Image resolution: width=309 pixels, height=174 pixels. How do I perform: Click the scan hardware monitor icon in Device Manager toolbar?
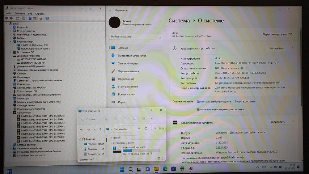[47, 18]
